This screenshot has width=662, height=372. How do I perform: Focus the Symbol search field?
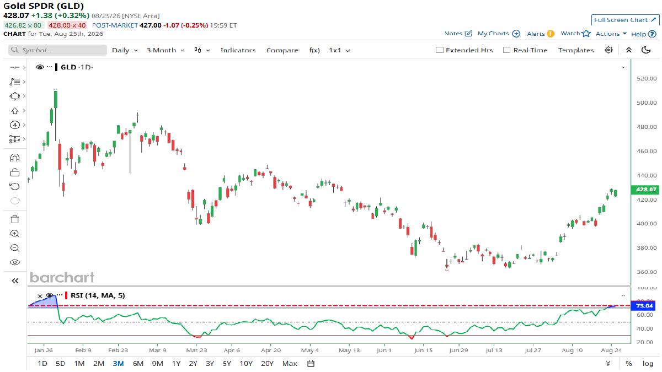[x=57, y=50]
